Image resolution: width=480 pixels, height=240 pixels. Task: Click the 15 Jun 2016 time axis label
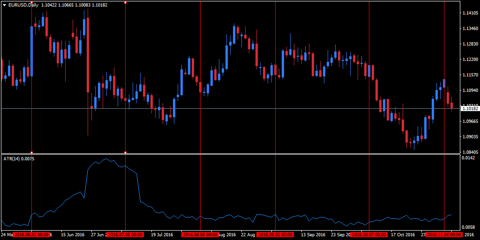click(x=73, y=235)
